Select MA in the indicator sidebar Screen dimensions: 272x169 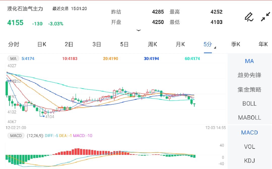(249, 61)
